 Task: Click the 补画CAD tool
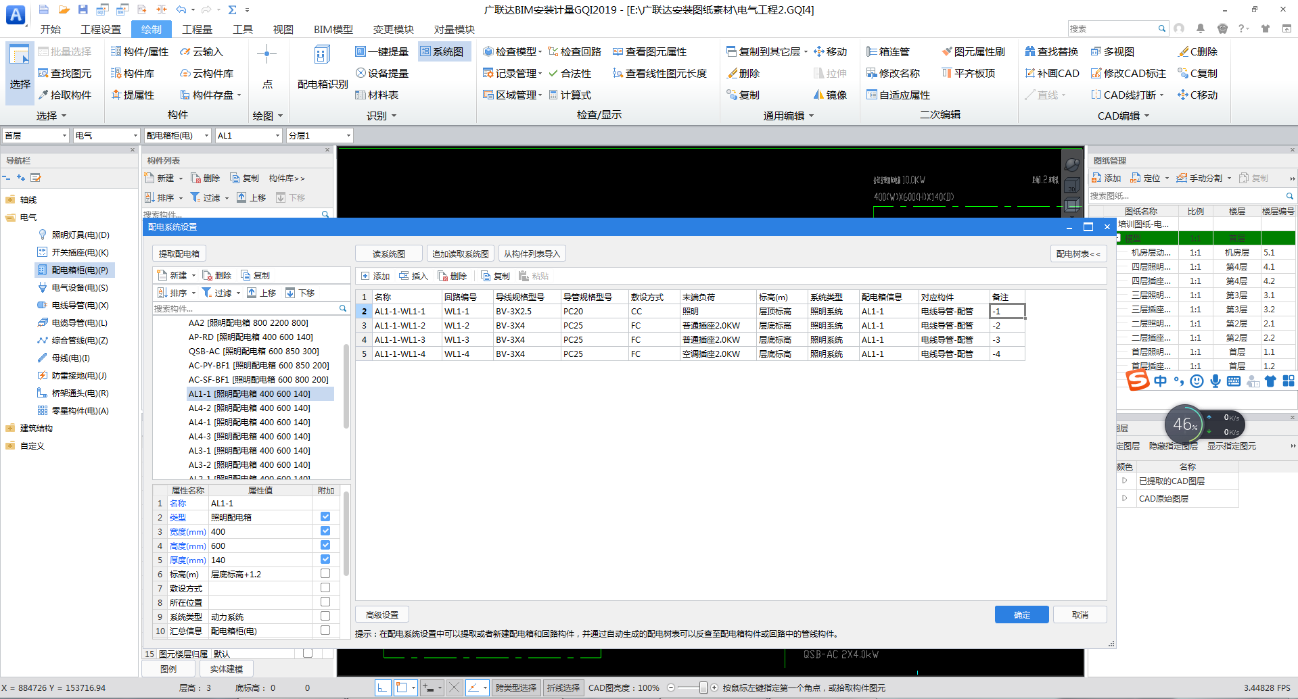click(x=1052, y=73)
